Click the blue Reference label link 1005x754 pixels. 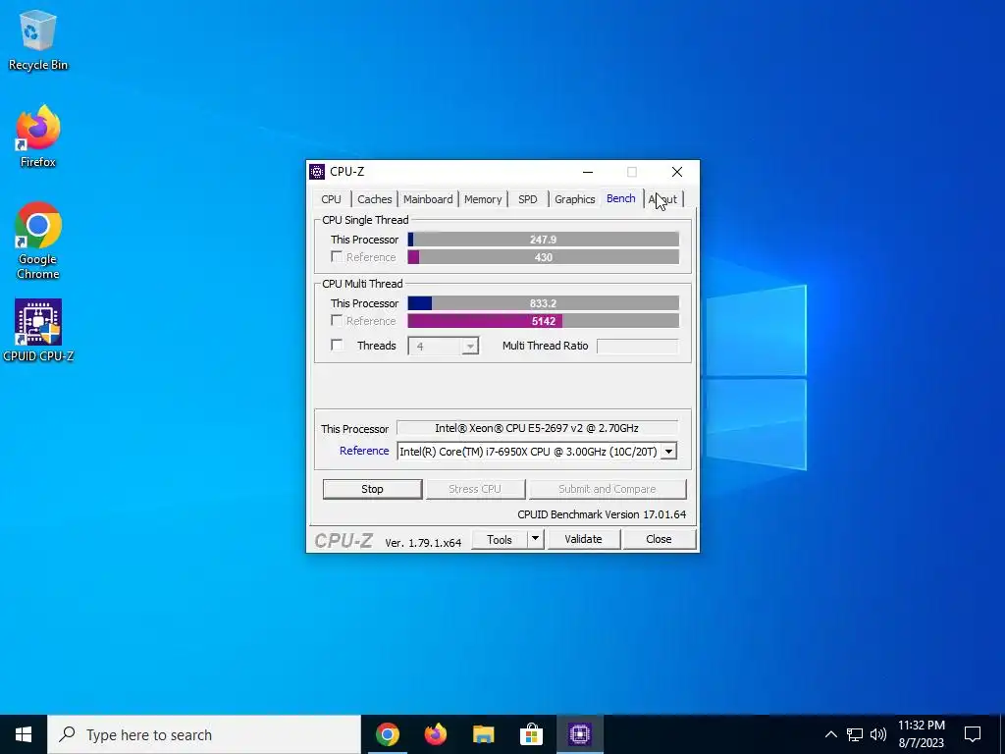[x=364, y=451]
